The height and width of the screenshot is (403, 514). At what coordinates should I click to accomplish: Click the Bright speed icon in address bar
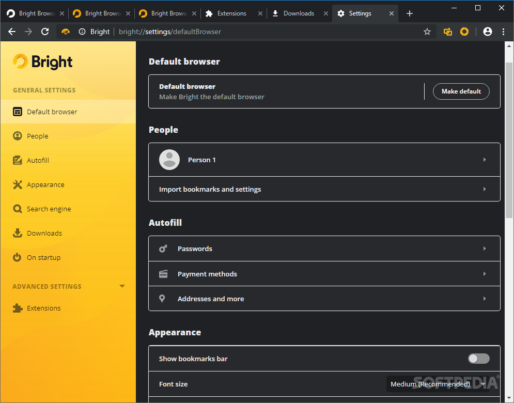[x=66, y=32]
